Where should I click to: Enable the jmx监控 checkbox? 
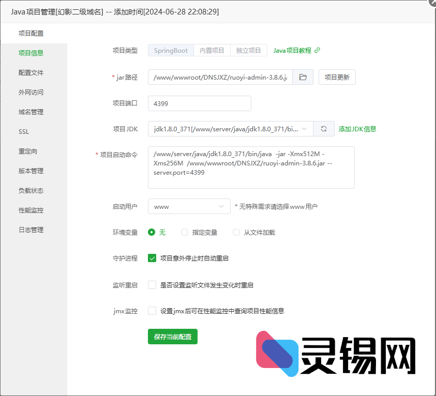(x=152, y=311)
